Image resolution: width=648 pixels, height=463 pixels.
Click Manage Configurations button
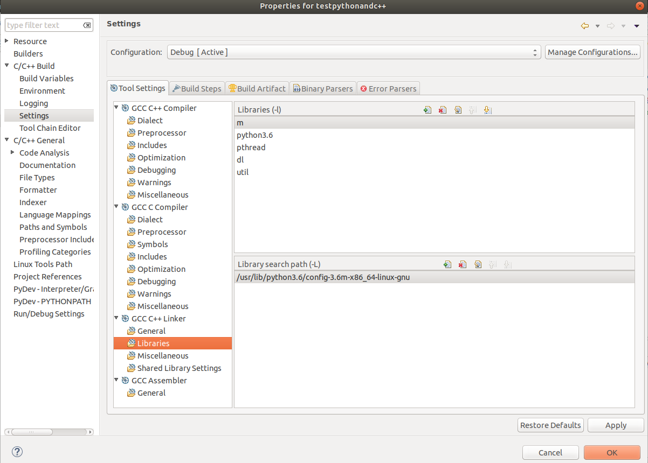[x=592, y=52]
